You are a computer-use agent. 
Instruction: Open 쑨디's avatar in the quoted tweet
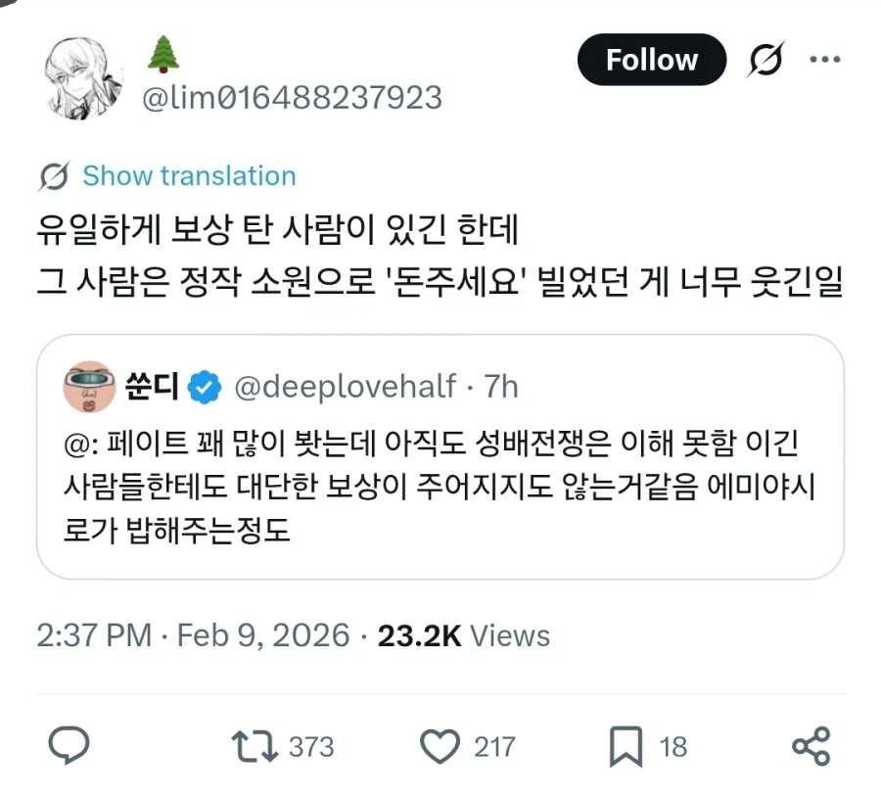[x=91, y=386]
